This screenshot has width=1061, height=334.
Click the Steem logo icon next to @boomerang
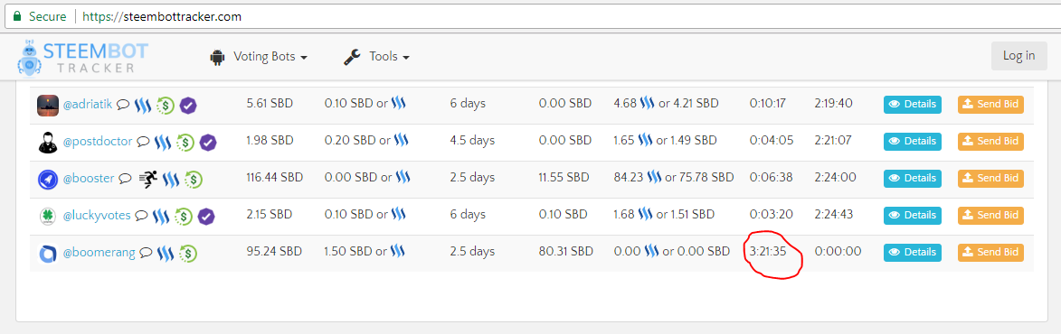pos(166,254)
